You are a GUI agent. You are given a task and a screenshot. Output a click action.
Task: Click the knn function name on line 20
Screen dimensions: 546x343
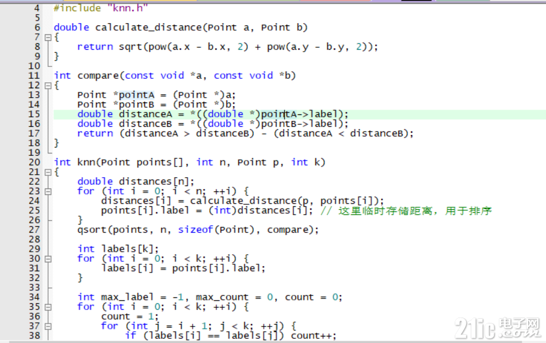(x=86, y=162)
